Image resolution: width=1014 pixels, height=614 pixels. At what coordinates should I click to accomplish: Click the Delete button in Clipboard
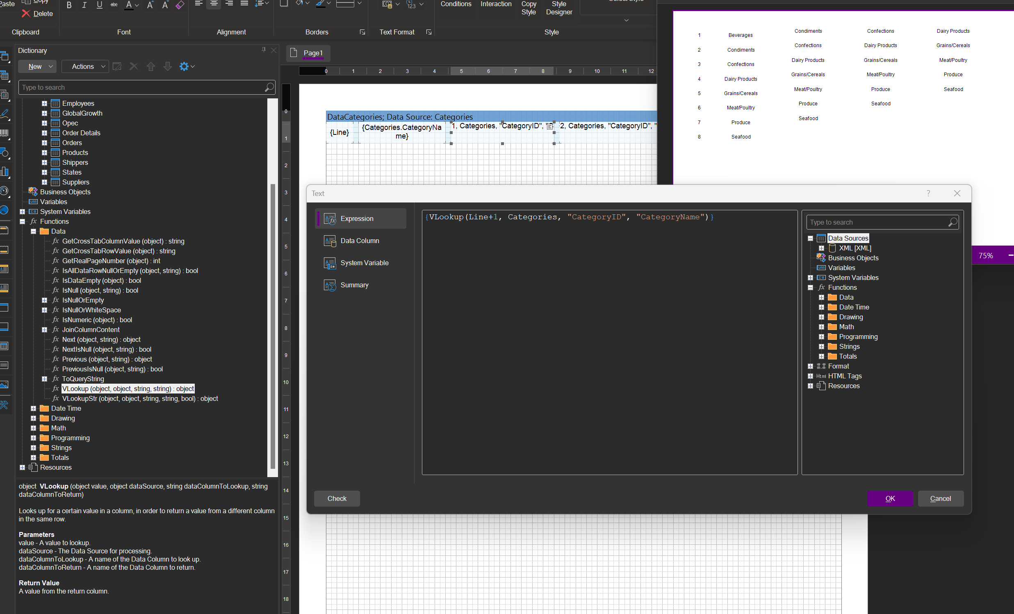(37, 14)
